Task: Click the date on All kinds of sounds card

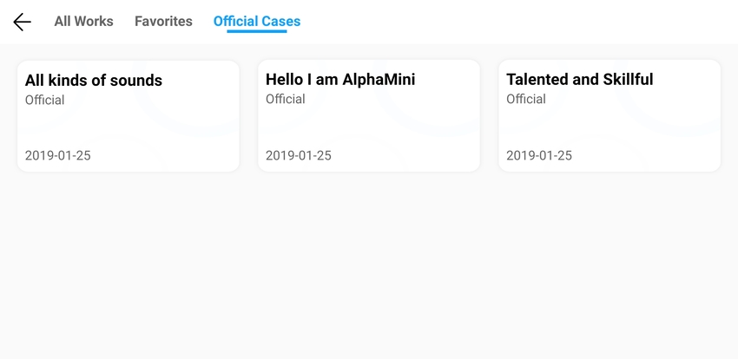Action: tap(58, 155)
